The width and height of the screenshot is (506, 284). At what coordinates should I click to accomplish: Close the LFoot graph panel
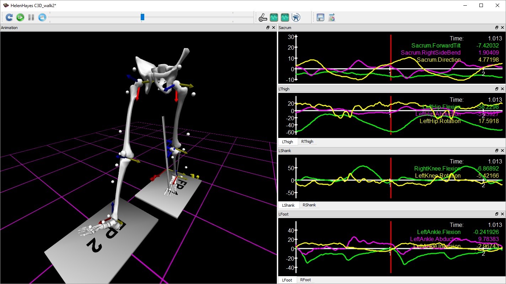(x=502, y=214)
